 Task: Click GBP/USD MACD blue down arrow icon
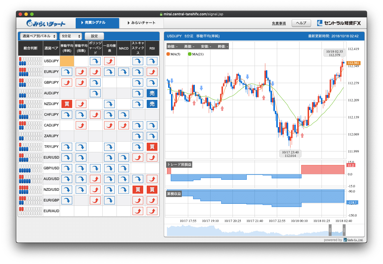coord(124,168)
